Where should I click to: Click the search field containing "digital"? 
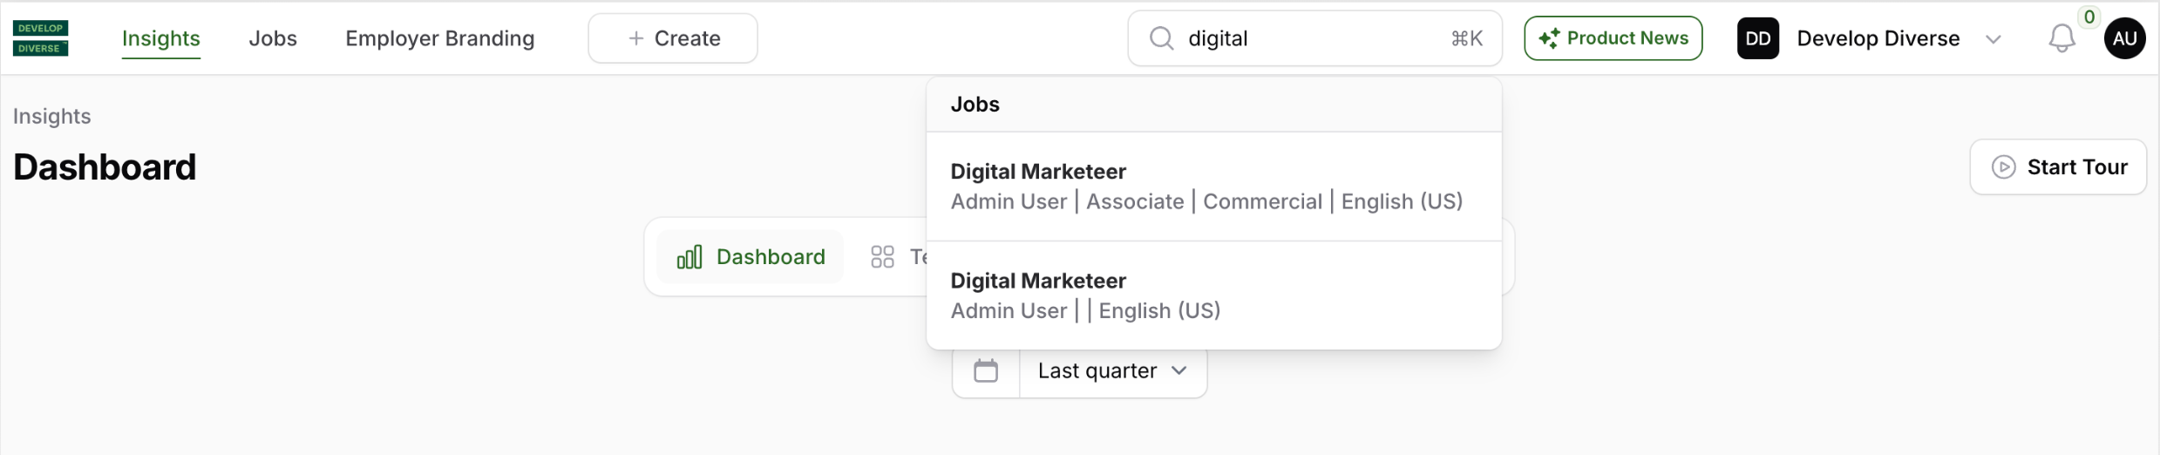tap(1308, 38)
